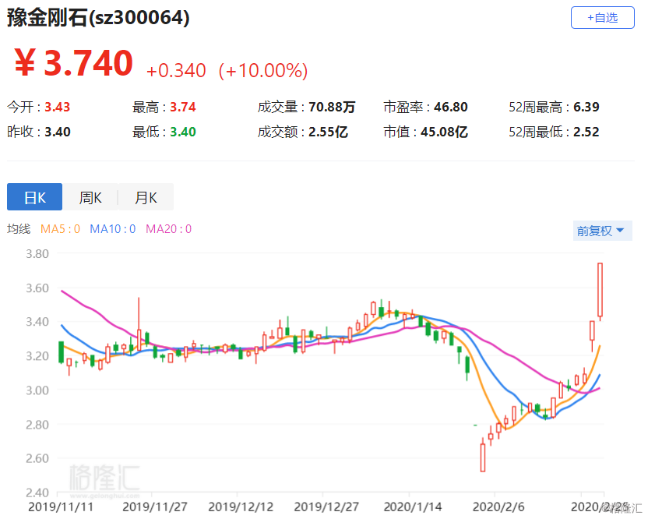
Task: Open the 前复权 adjustment dropdown
Action: point(598,231)
